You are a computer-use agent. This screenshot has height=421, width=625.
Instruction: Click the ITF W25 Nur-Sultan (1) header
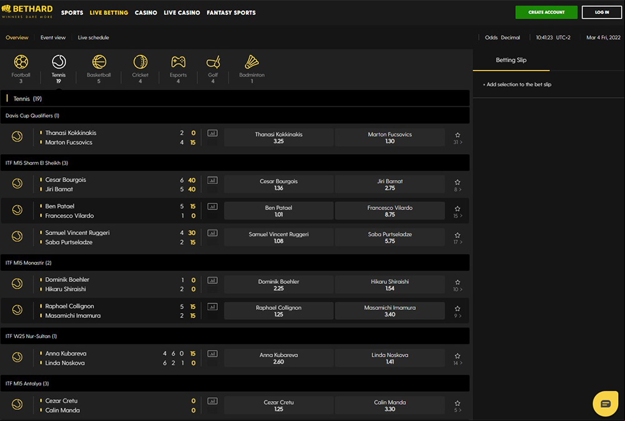[x=235, y=336]
